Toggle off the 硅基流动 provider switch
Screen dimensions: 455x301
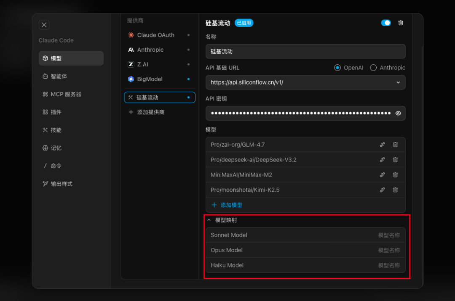click(x=385, y=23)
